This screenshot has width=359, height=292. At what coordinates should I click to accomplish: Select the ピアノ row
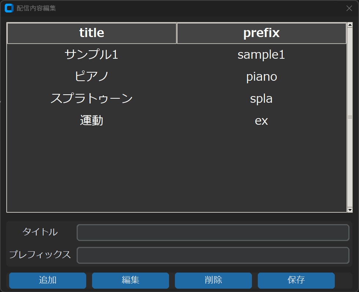pos(91,77)
